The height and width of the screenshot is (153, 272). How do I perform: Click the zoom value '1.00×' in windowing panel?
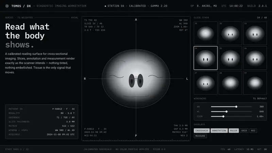[x=260, y=116]
